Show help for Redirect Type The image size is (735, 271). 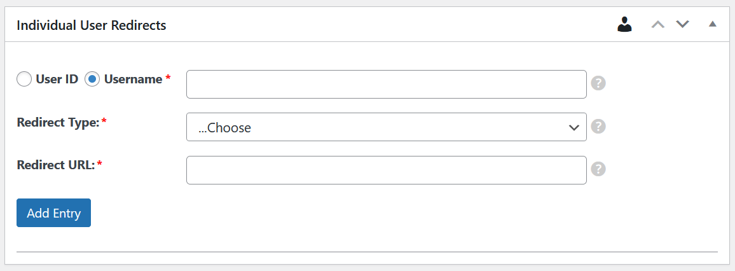click(598, 127)
